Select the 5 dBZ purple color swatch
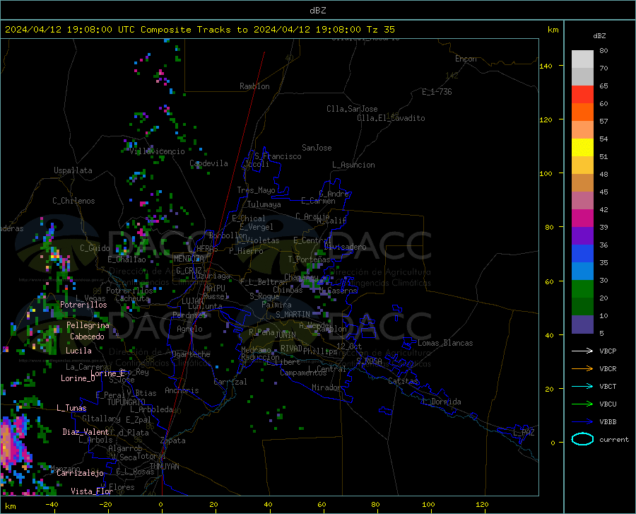Screen dimensions: 636x514 pyautogui.click(x=582, y=324)
